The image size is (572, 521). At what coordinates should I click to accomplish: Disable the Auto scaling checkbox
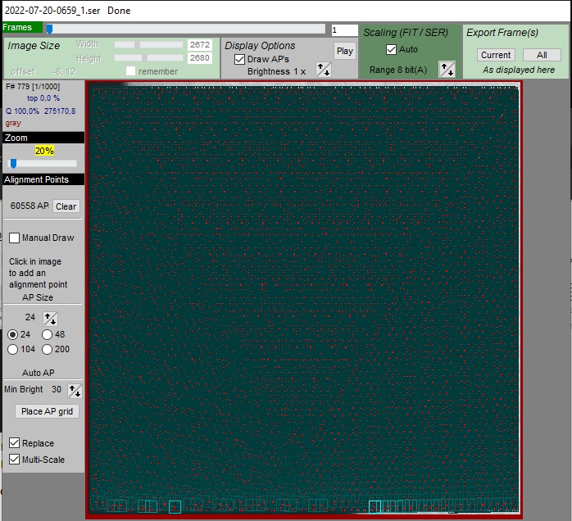point(391,49)
